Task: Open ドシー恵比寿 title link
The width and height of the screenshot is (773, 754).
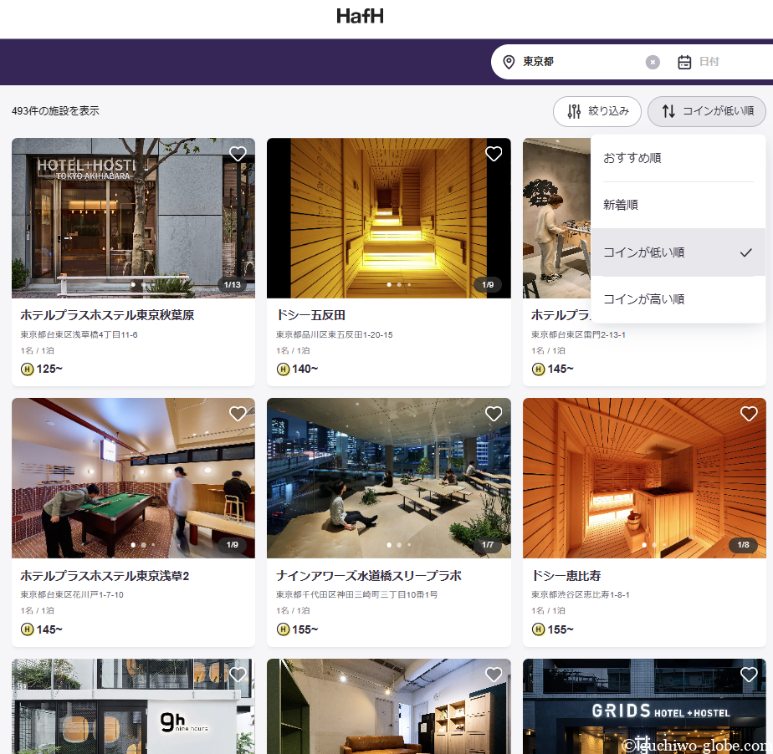Action: [566, 576]
